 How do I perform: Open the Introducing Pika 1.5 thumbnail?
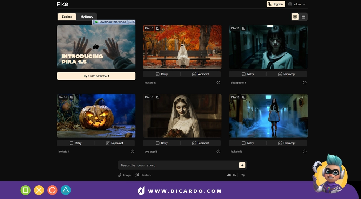tap(96, 47)
